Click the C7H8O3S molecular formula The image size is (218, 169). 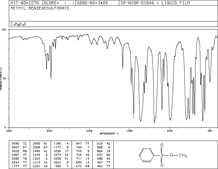pos(18,24)
